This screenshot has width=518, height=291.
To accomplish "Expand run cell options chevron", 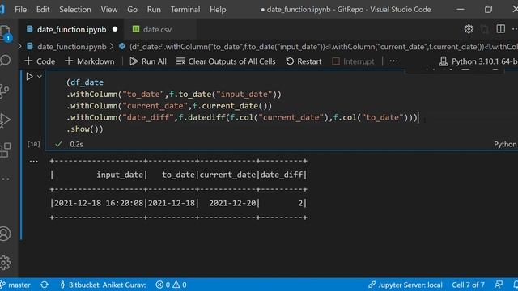I will pos(40,77).
